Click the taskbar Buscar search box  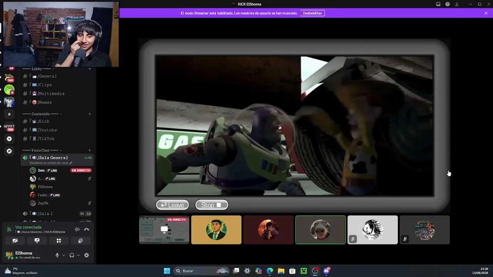click(202, 271)
